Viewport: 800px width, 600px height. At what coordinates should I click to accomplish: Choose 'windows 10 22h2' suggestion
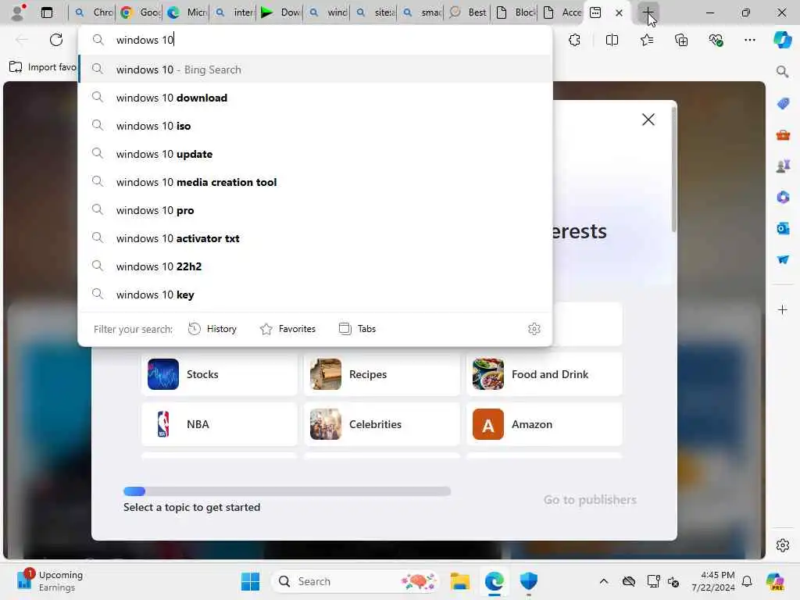tap(316, 266)
